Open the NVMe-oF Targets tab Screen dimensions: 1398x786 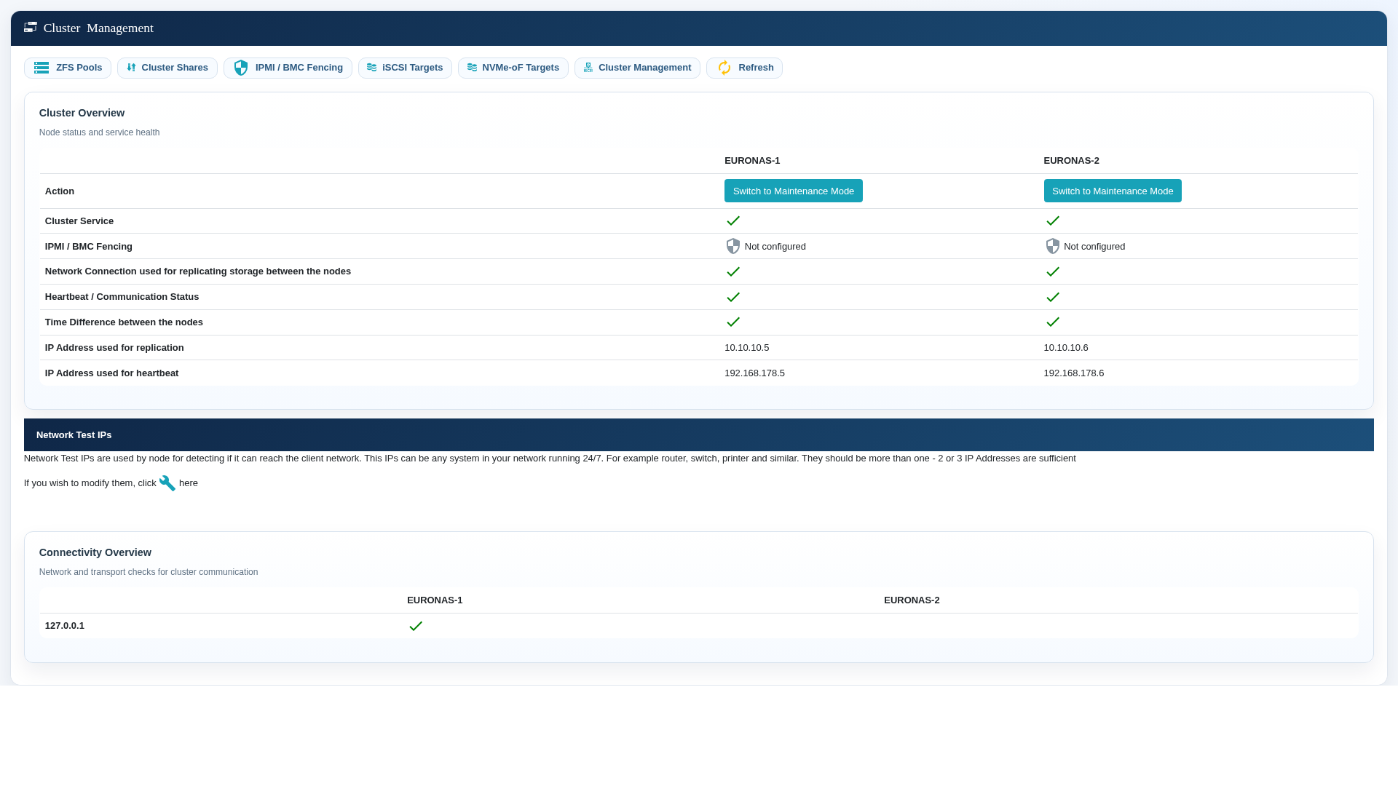[x=513, y=68]
